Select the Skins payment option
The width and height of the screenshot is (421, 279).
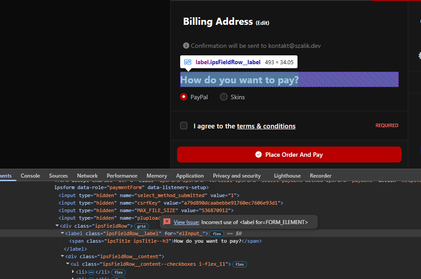(224, 97)
